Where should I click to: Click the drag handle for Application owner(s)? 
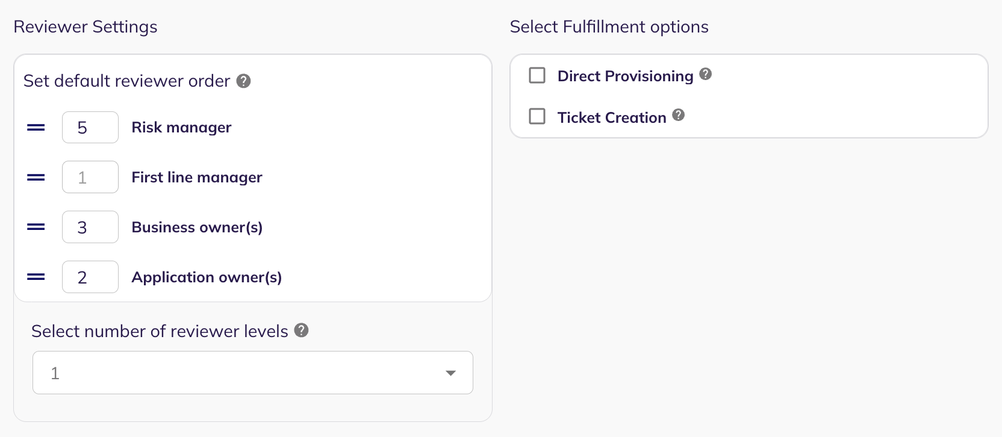tap(36, 277)
